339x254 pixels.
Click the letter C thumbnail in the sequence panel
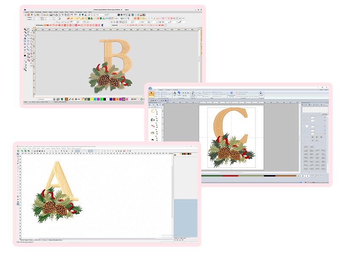tap(153, 112)
